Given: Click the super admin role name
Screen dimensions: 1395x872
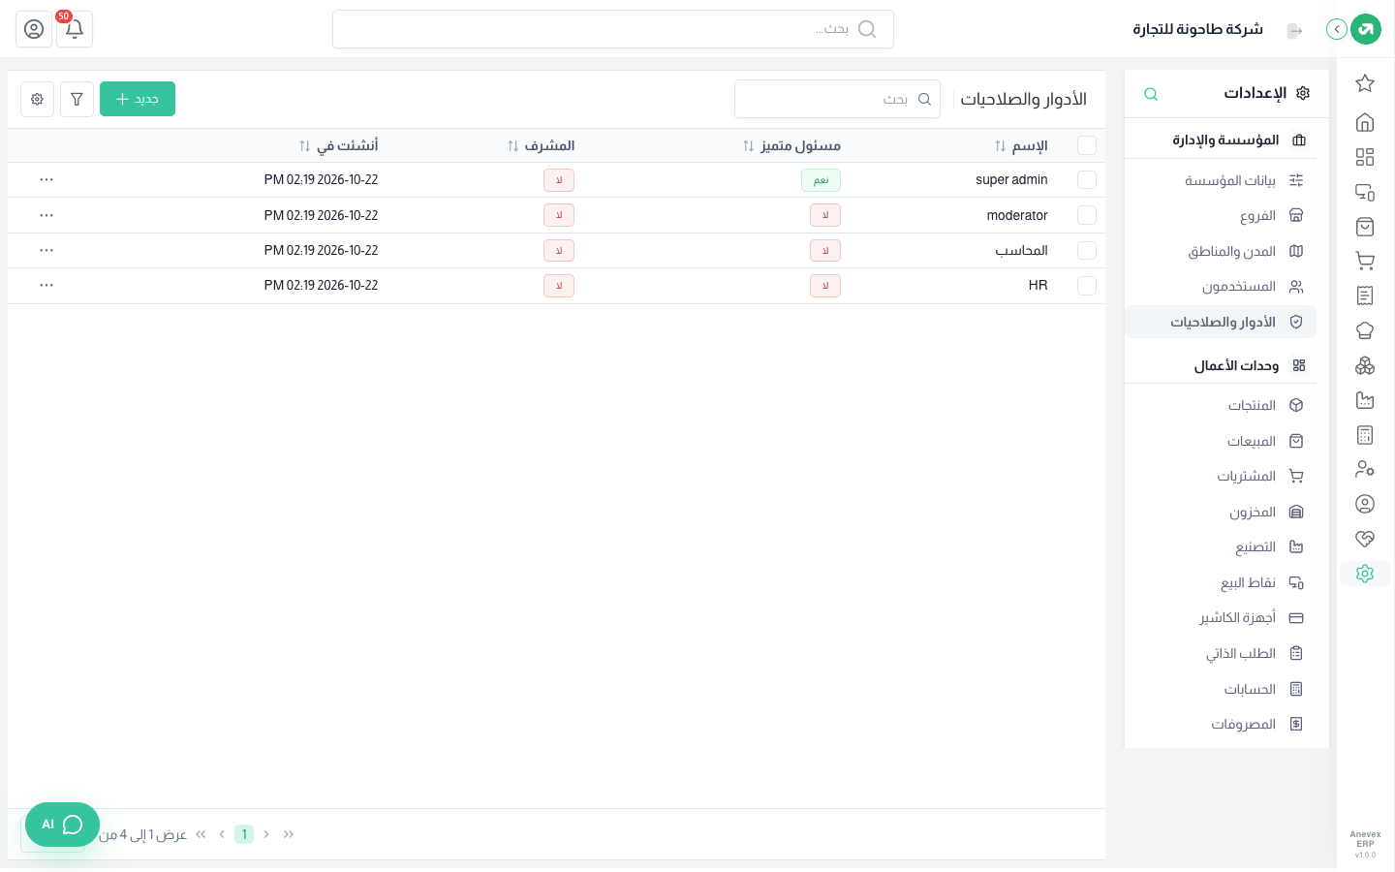Looking at the screenshot, I should 1011,180.
